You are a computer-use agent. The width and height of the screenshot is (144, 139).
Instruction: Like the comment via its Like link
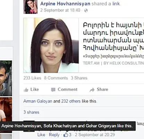pyautogui.click(x=41, y=135)
